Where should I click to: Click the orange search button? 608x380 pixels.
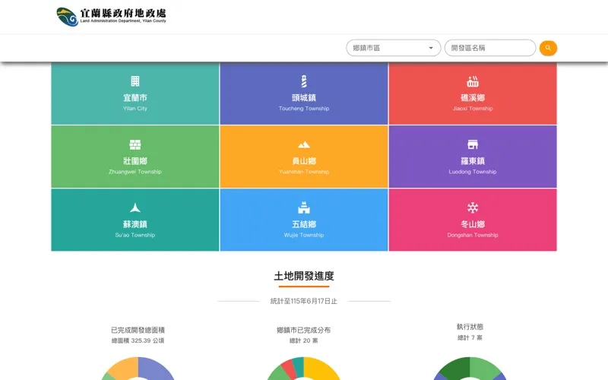pyautogui.click(x=548, y=48)
